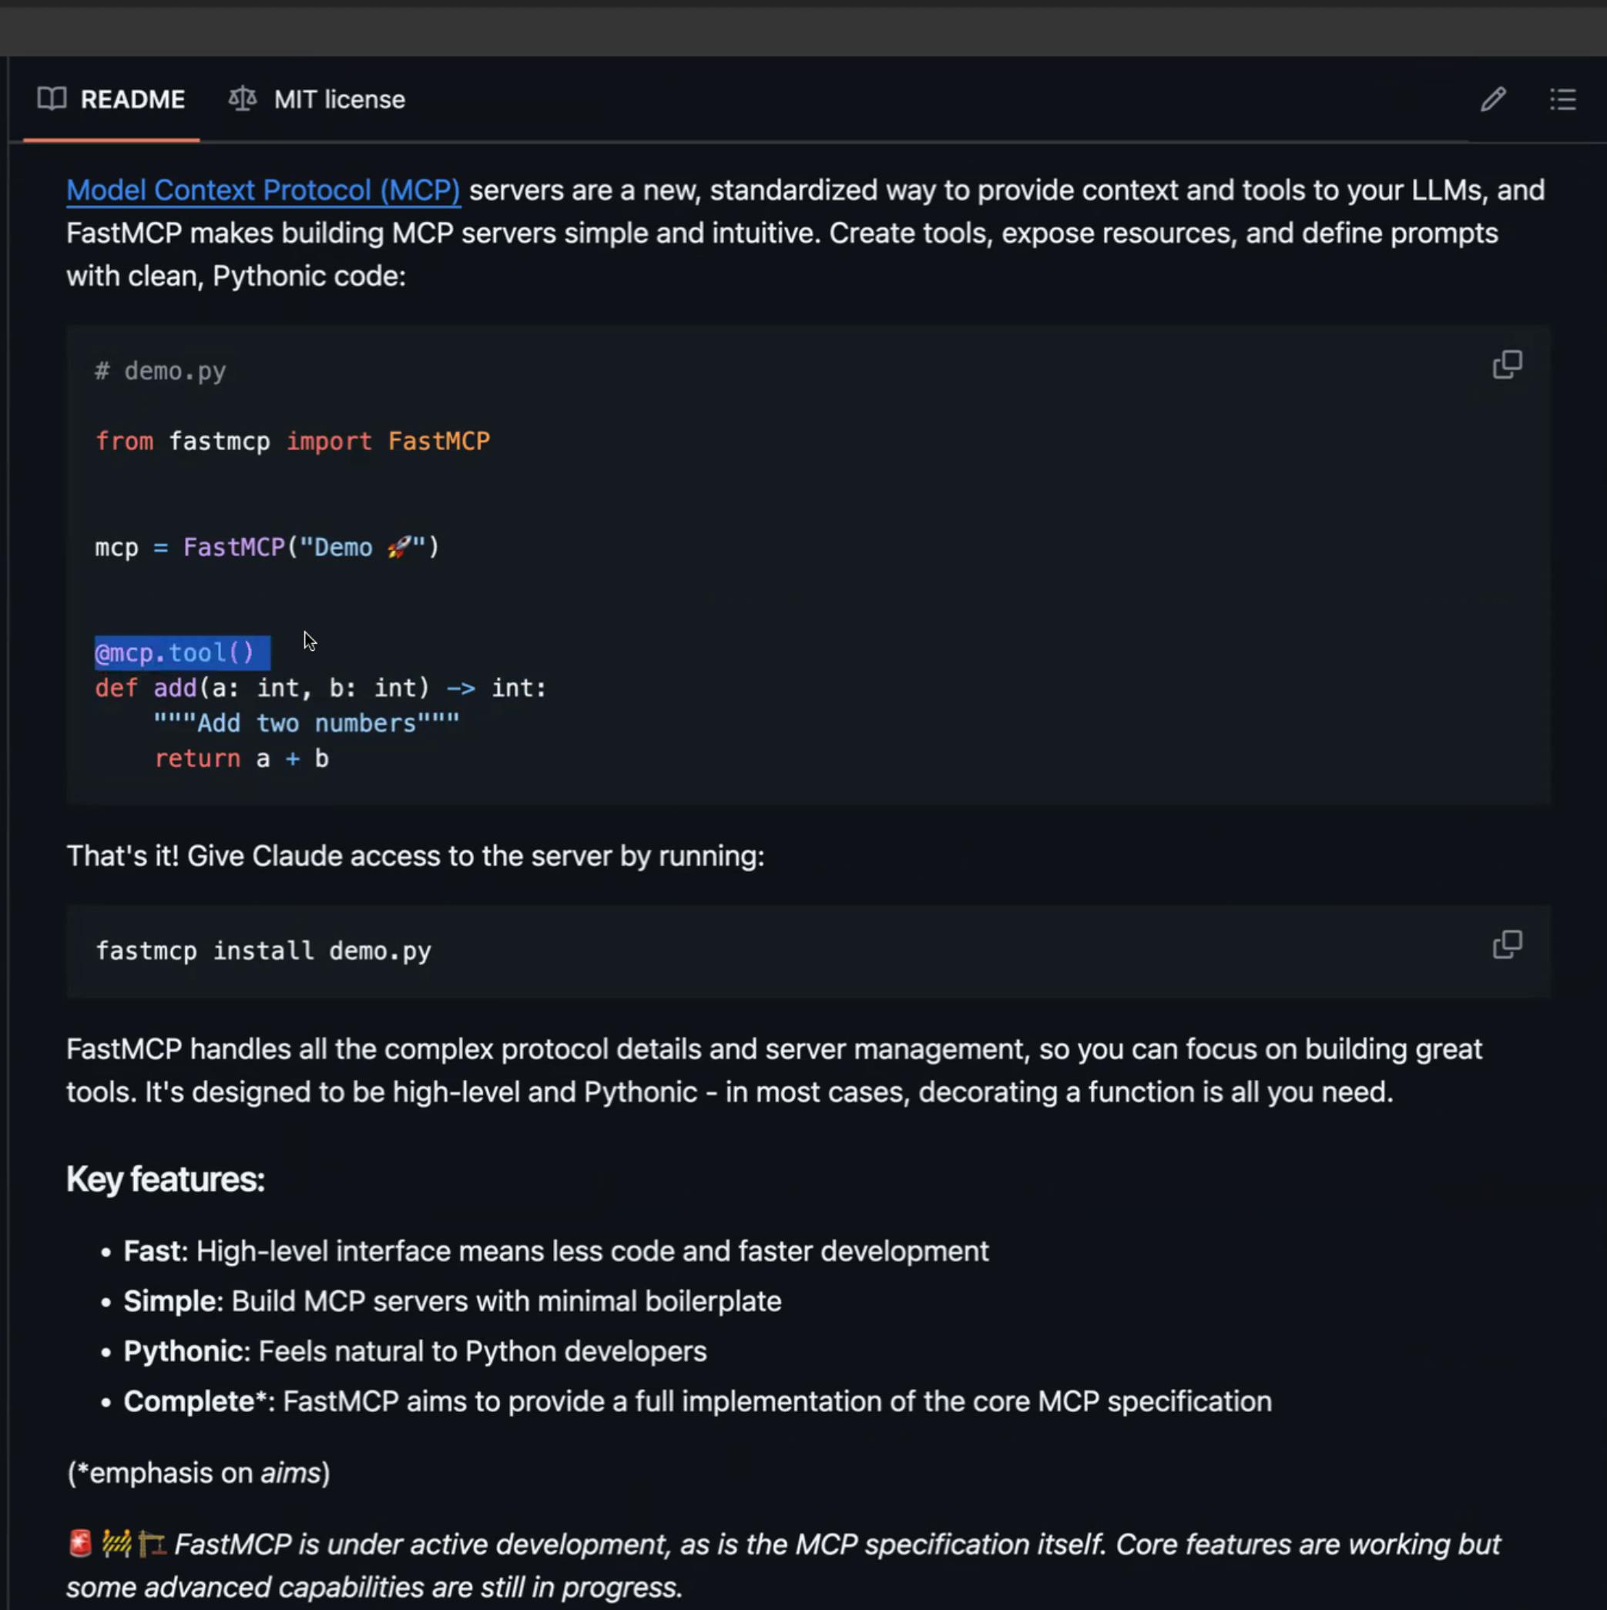Switch to the README tab
Image resolution: width=1607 pixels, height=1610 pixels.
tap(132, 100)
